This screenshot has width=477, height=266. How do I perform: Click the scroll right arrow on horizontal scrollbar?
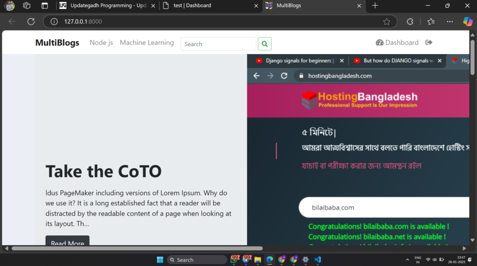[x=464, y=248]
